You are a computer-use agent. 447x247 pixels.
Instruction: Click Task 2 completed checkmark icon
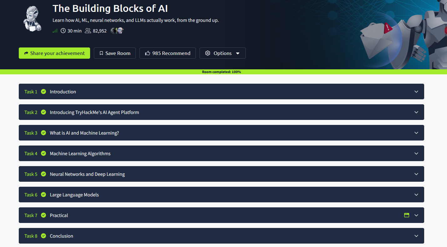coord(43,112)
